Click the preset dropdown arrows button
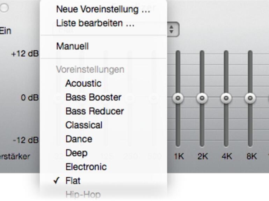Viewport: 269px width, 201px height. click(172, 30)
